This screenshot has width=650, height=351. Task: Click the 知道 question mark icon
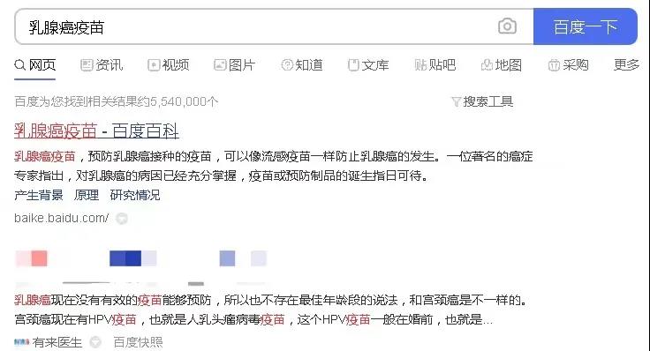[287, 65]
